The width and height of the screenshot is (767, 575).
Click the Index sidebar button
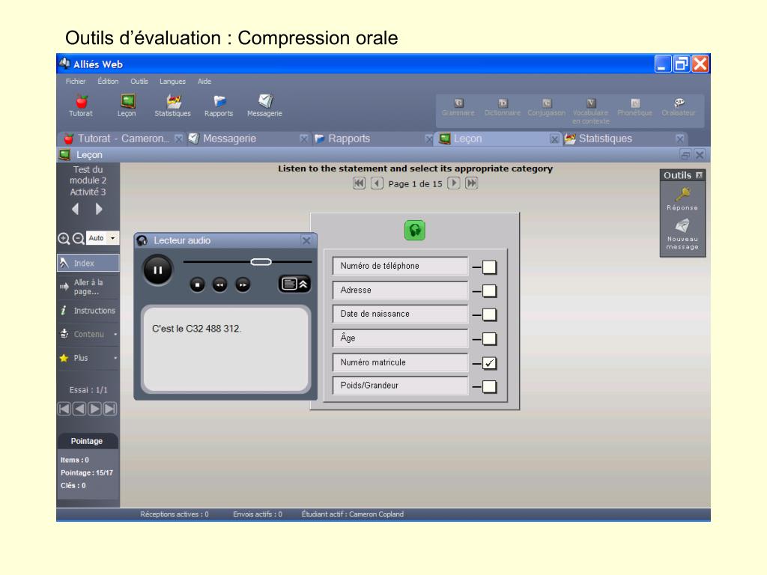click(x=88, y=263)
